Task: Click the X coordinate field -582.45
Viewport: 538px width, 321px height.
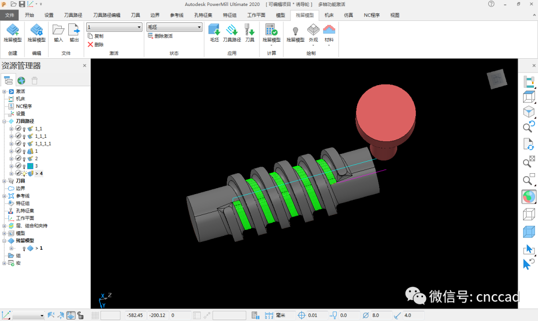Action: (x=135, y=316)
